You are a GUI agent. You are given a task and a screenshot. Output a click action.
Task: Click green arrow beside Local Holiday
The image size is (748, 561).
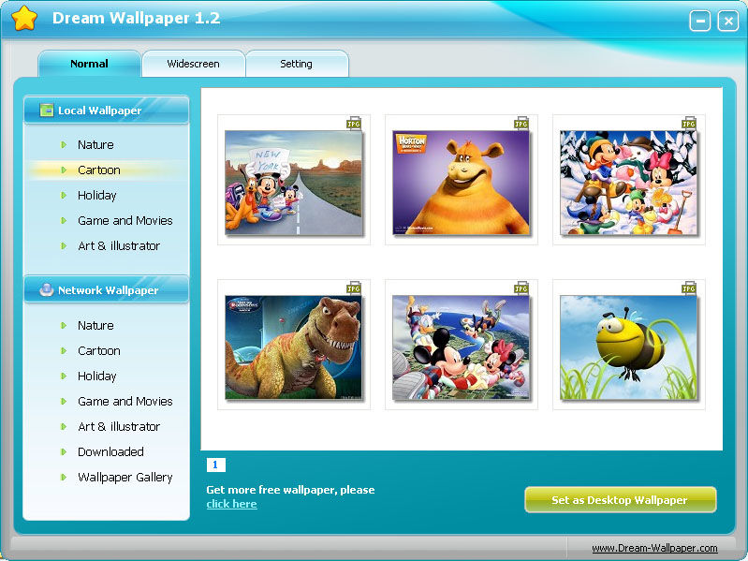(64, 195)
